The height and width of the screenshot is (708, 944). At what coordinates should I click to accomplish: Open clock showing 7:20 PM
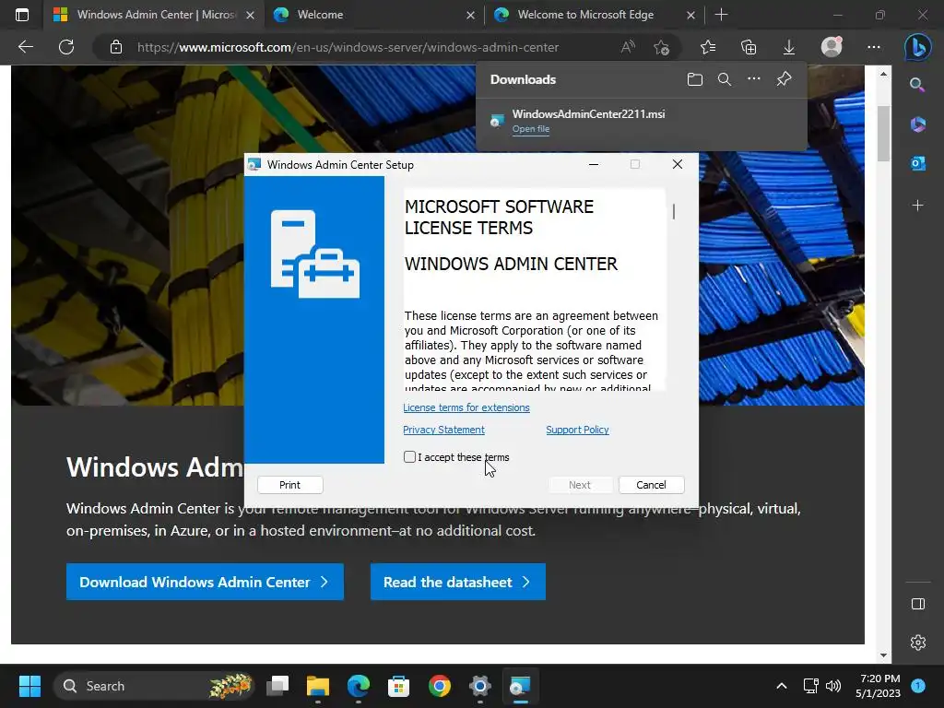tap(878, 686)
